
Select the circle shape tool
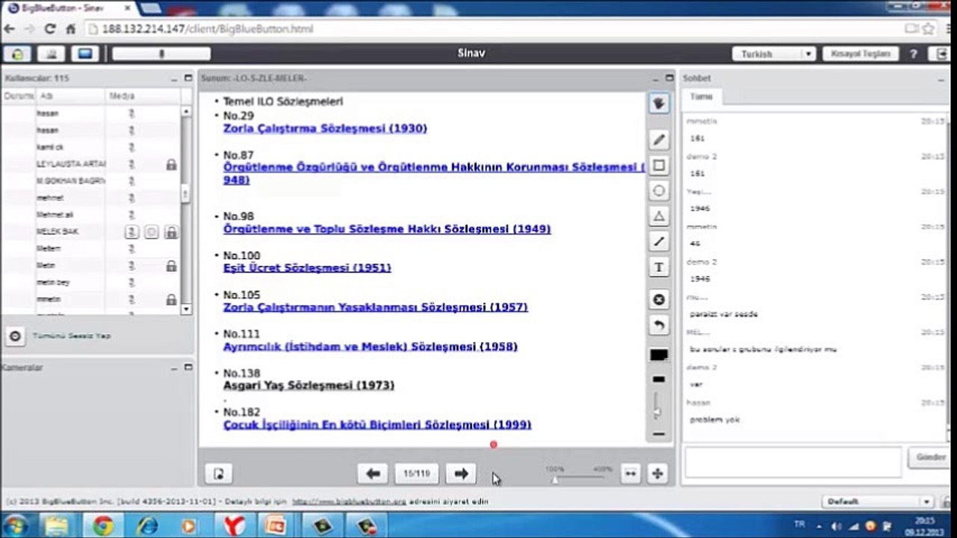tap(659, 191)
